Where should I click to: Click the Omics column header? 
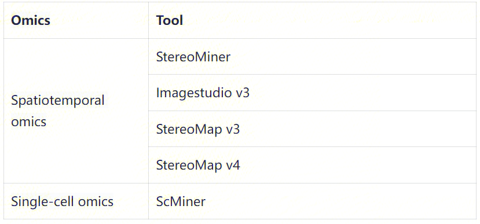coord(76,20)
